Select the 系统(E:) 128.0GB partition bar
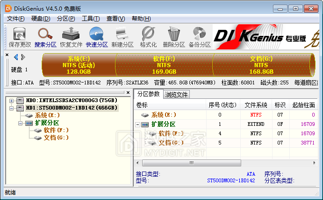Image resolution: width=323 pixels, height=200 pixels. (x=79, y=65)
